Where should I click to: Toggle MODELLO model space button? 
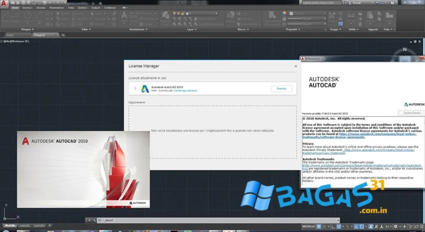[309, 226]
